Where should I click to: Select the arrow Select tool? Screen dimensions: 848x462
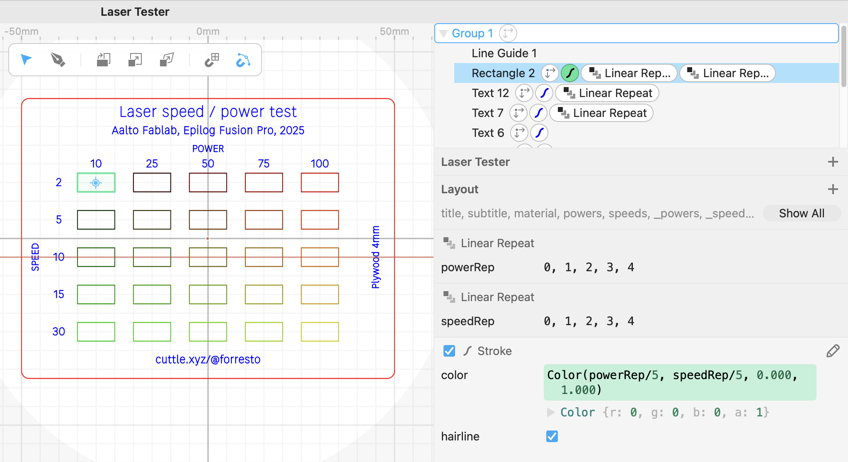click(x=26, y=60)
